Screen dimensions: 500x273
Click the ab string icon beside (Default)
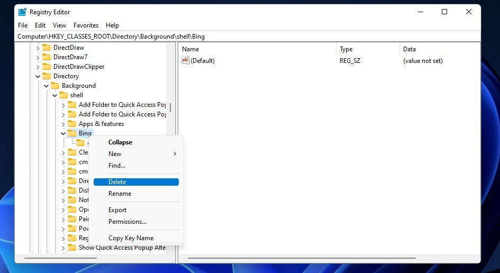(x=185, y=60)
